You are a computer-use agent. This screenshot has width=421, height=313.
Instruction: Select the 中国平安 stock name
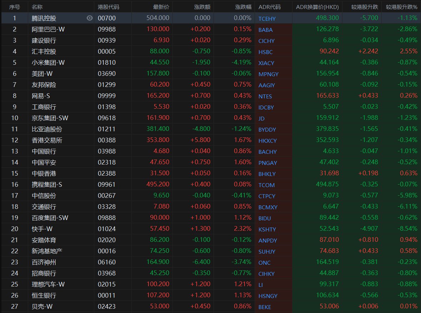tap(44, 162)
